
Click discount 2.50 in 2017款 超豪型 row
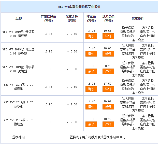point(72,87)
